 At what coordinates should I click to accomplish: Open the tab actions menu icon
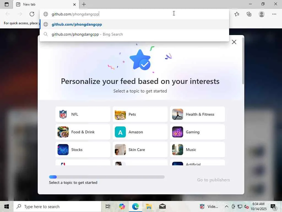(x=7, y=4)
